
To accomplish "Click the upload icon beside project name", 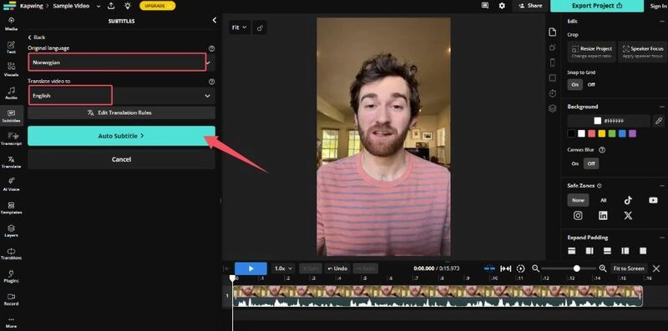I will click(111, 6).
